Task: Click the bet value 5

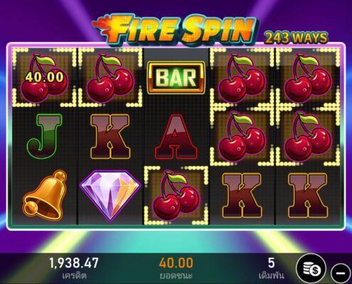Action: [x=271, y=263]
